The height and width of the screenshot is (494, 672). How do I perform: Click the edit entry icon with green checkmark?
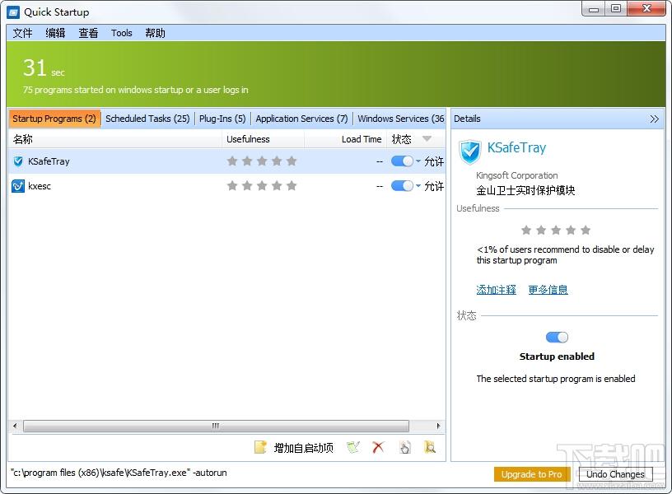(353, 447)
